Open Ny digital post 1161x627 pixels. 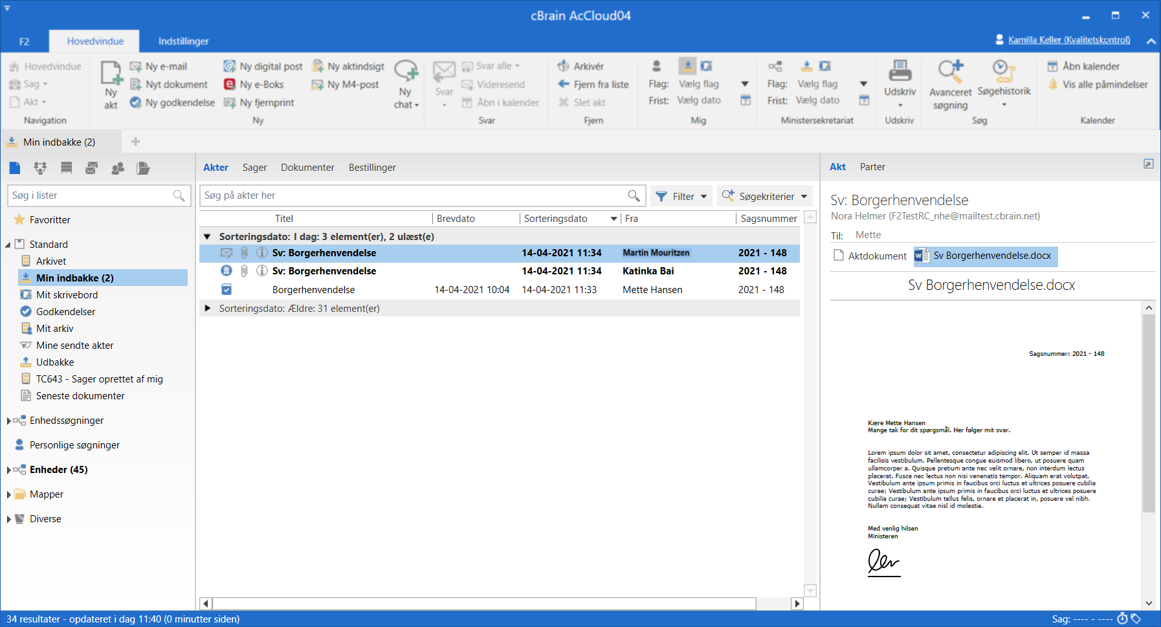pyautogui.click(x=263, y=66)
